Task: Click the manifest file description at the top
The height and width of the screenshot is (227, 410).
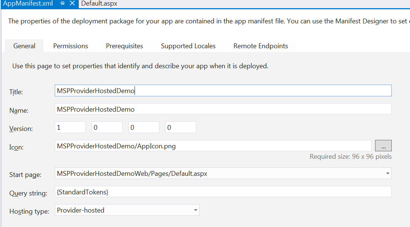Action: [x=209, y=21]
